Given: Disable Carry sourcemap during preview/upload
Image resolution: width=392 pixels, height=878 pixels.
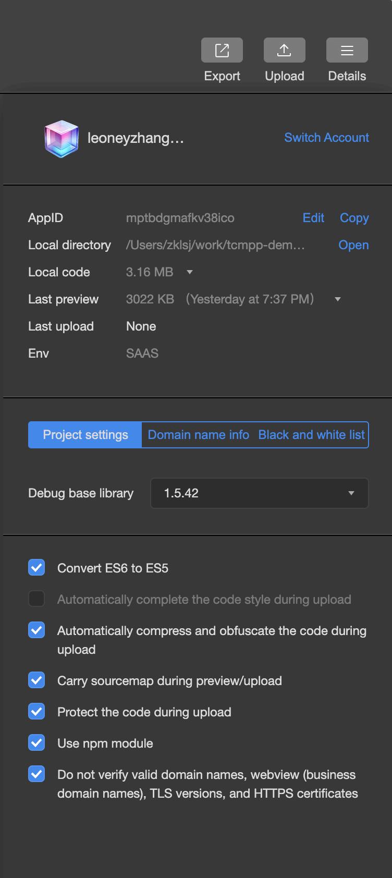Looking at the screenshot, I should pos(36,680).
